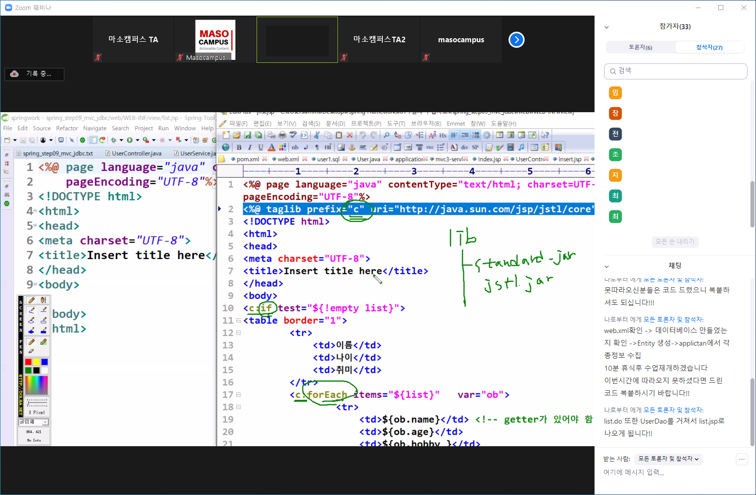
Task: Select the filled ellipse tool in Screen Pen
Action: 31,330
